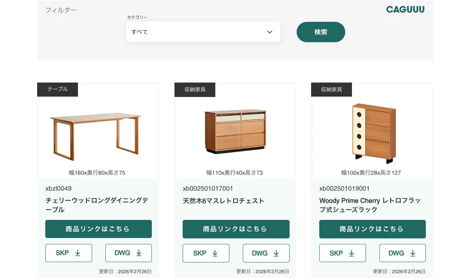Click the dining table product thumbnail

(98, 133)
